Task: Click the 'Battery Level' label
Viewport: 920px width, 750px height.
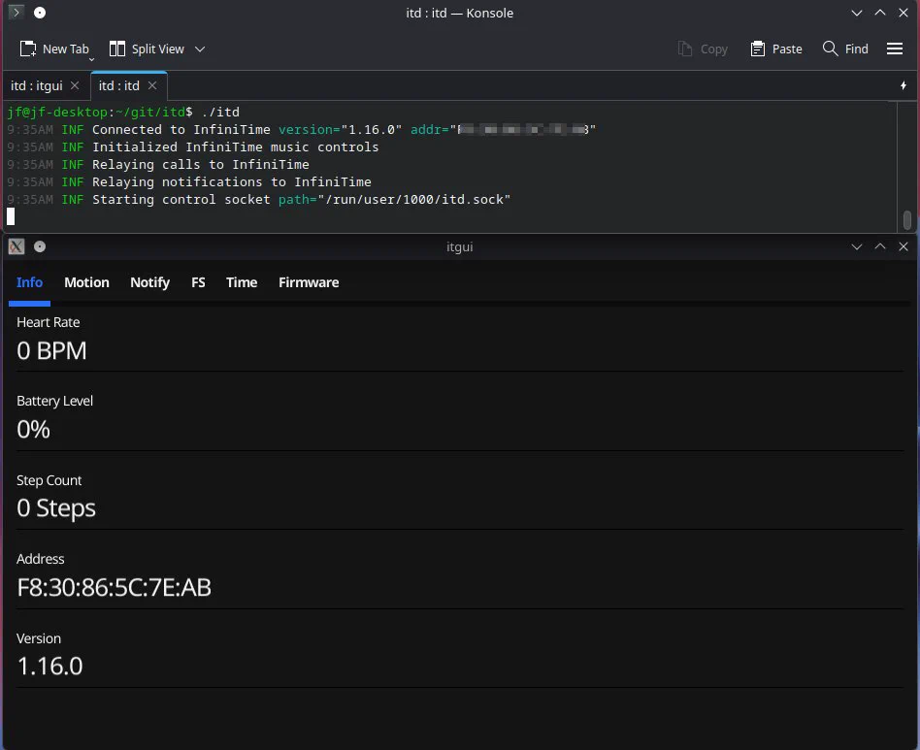Action: coord(54,401)
